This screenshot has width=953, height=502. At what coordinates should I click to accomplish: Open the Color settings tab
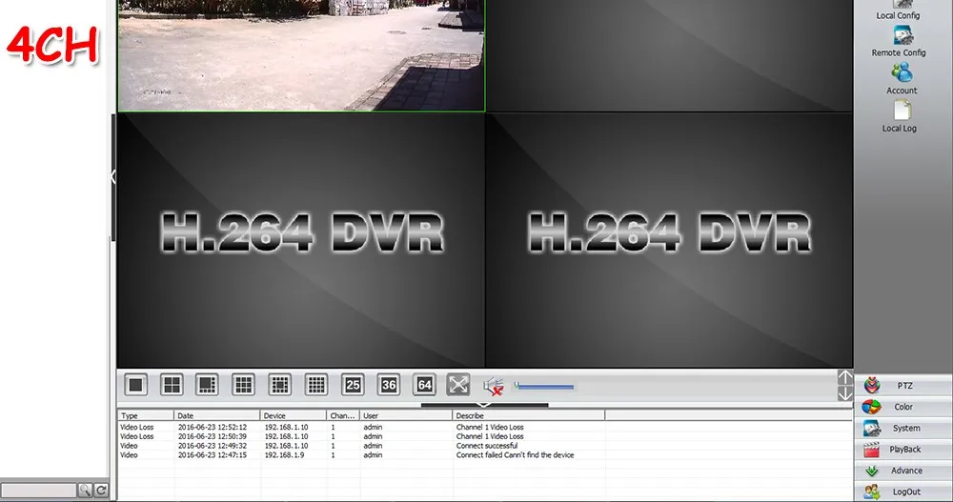coord(903,407)
